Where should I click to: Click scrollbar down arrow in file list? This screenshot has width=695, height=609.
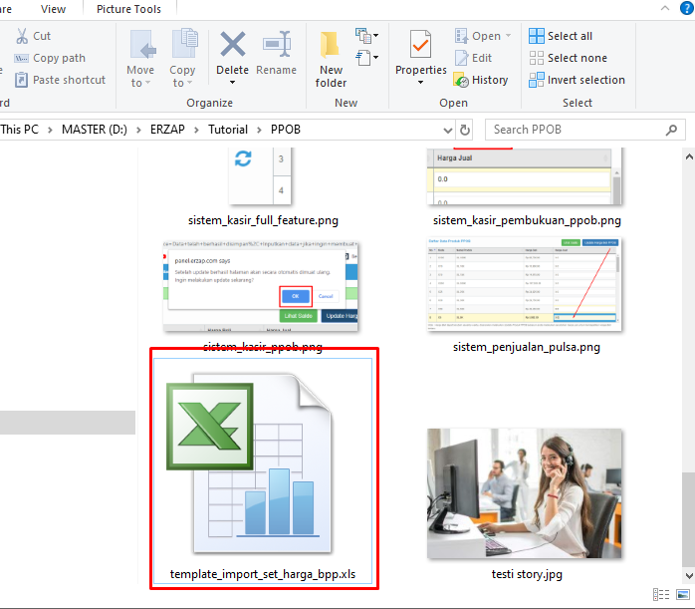(x=689, y=576)
